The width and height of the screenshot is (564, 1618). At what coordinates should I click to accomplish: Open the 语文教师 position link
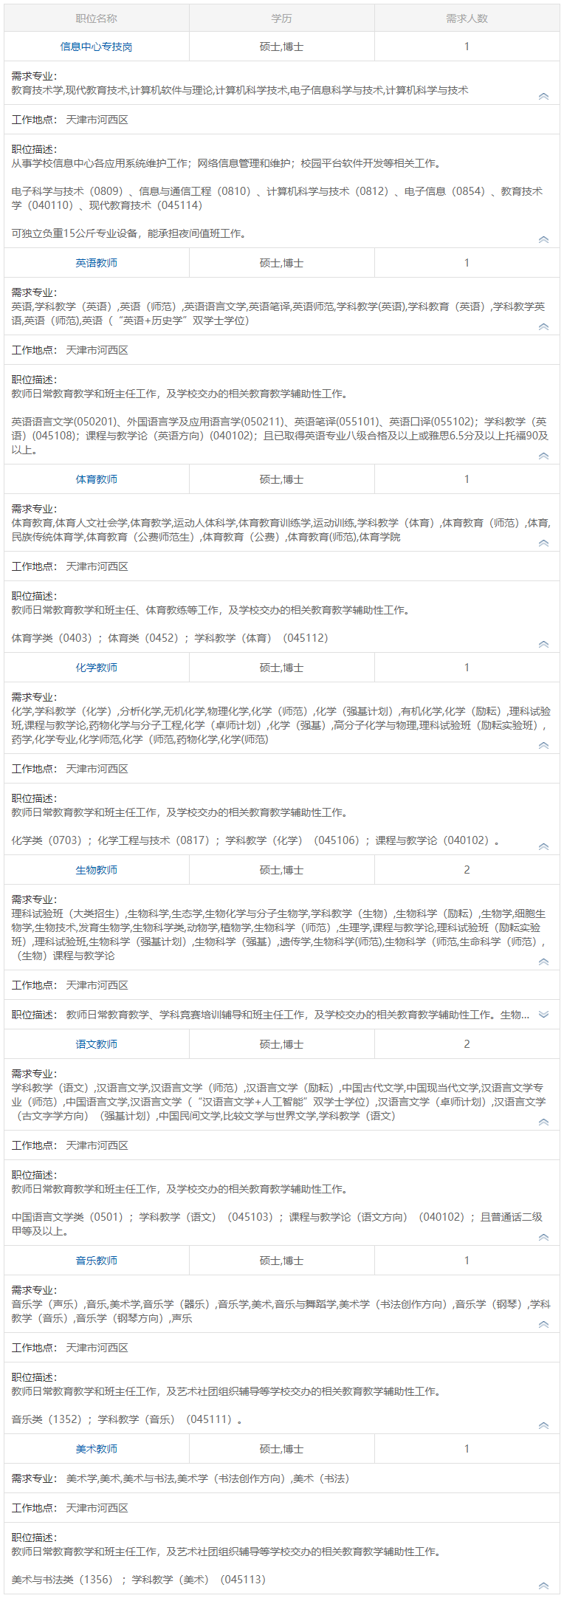click(x=96, y=1044)
